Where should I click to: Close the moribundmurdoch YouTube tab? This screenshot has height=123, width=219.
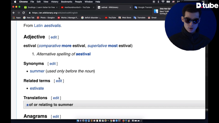(93, 8)
